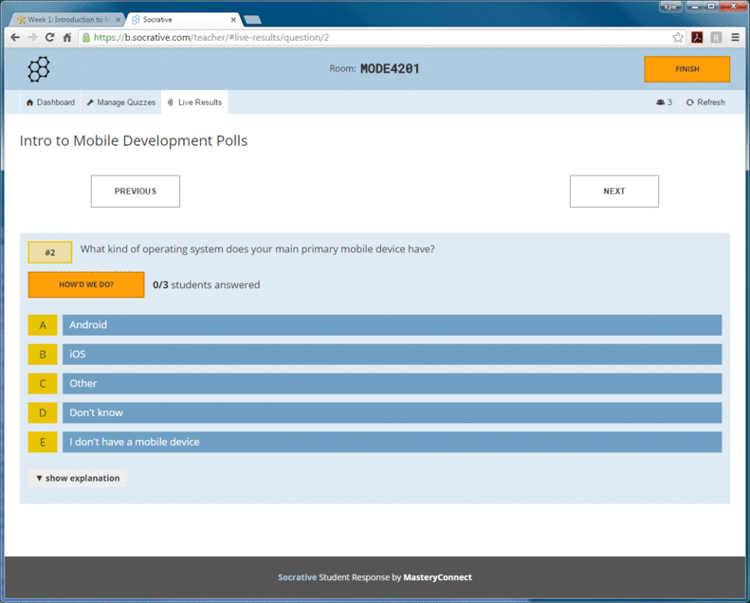The height and width of the screenshot is (603, 750).
Task: Click the 0/3 students answered text
Action: point(206,284)
